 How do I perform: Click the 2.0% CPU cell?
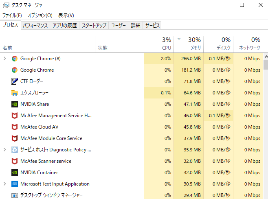point(159,59)
